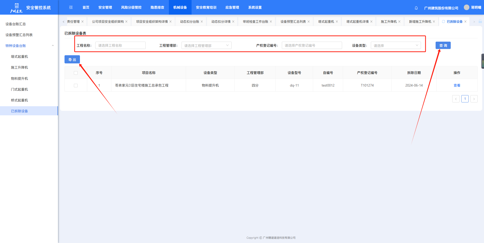The height and width of the screenshot is (243, 484).
Task: Toggle the sidebar collapse menu icon
Action: tap(71, 8)
